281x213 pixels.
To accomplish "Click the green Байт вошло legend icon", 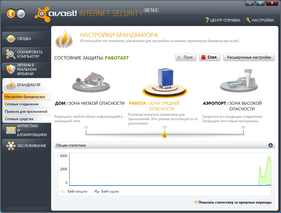I will coord(63,191).
